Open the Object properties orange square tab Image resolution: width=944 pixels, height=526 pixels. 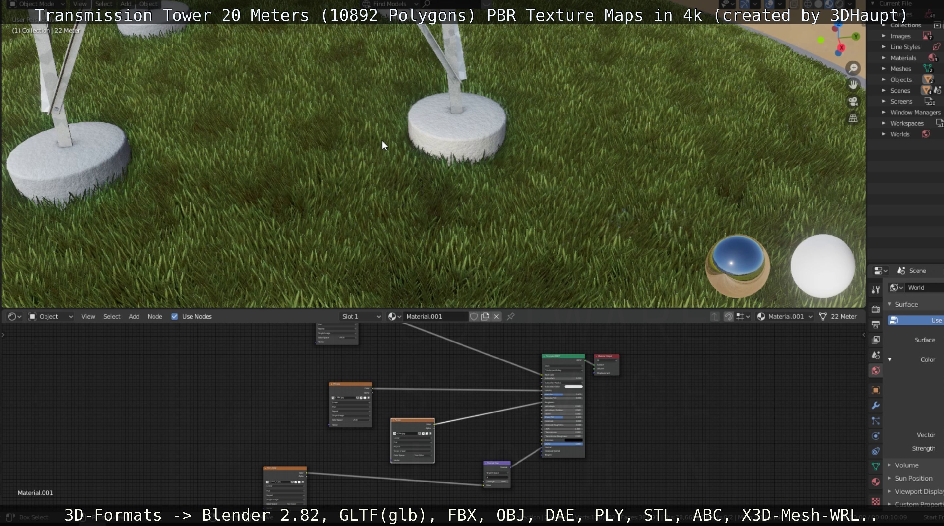point(876,390)
